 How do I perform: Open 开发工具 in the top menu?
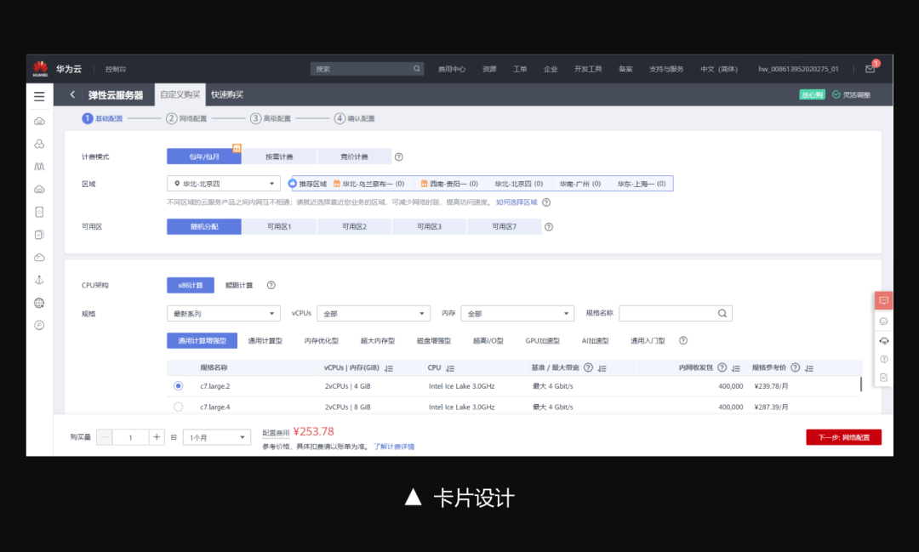(588, 69)
